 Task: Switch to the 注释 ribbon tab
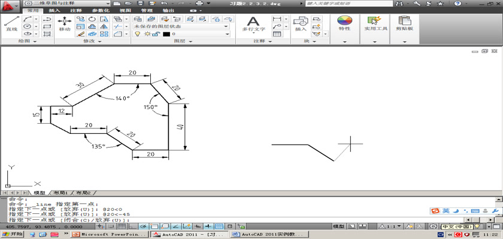[x=76, y=11]
